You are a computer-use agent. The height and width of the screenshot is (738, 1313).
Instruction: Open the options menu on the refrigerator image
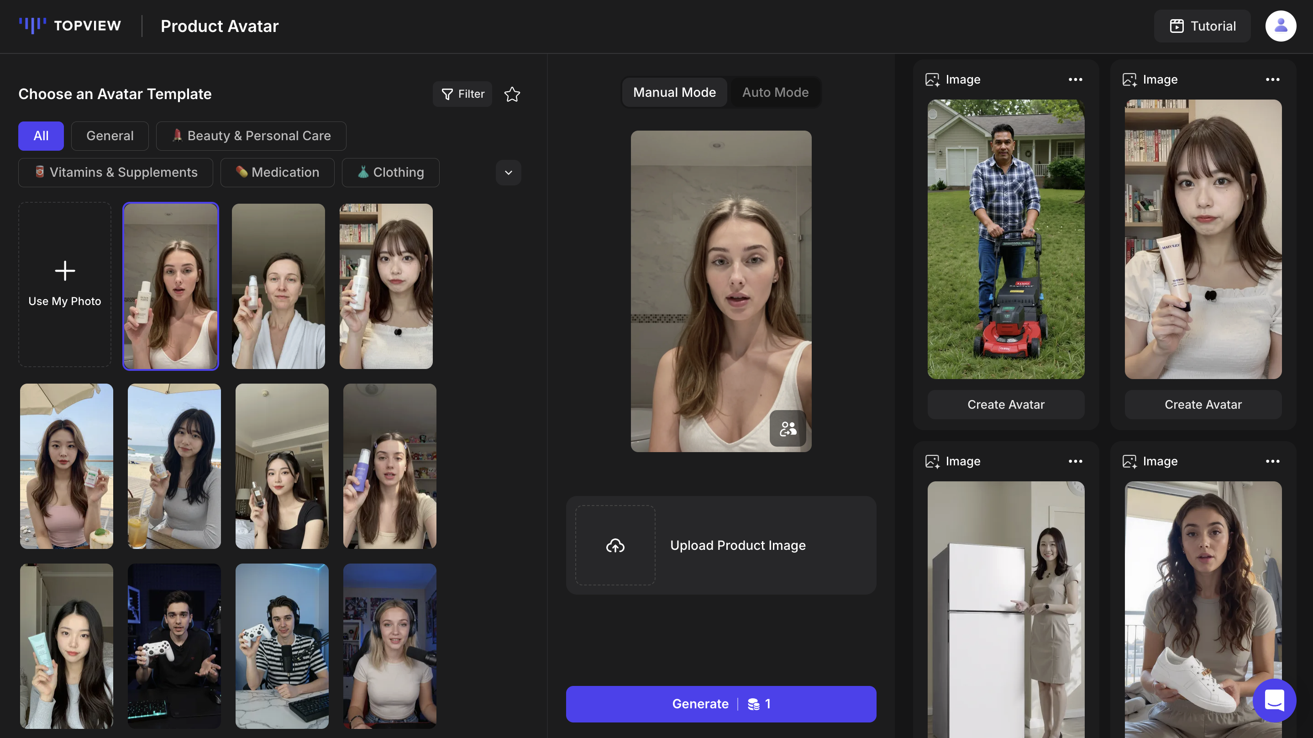tap(1075, 461)
